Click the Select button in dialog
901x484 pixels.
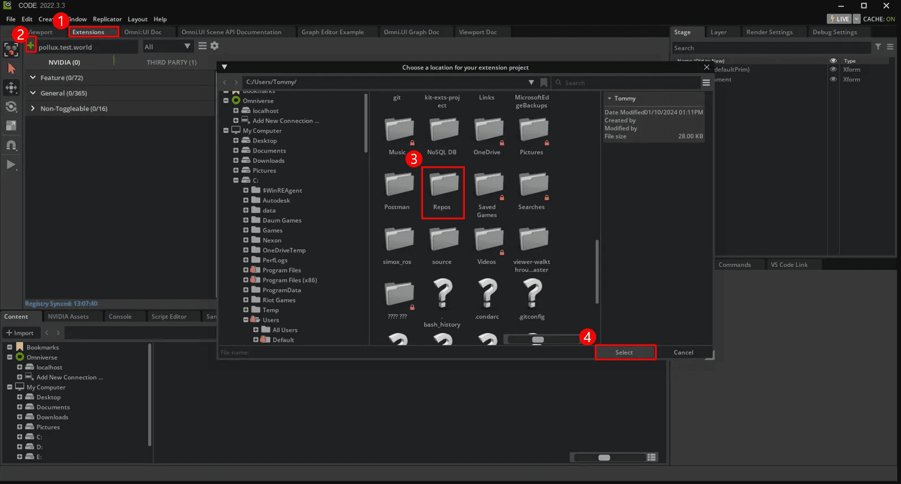624,352
